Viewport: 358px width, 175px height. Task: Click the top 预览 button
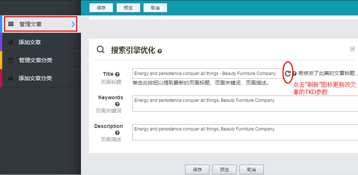tap(128, 8)
